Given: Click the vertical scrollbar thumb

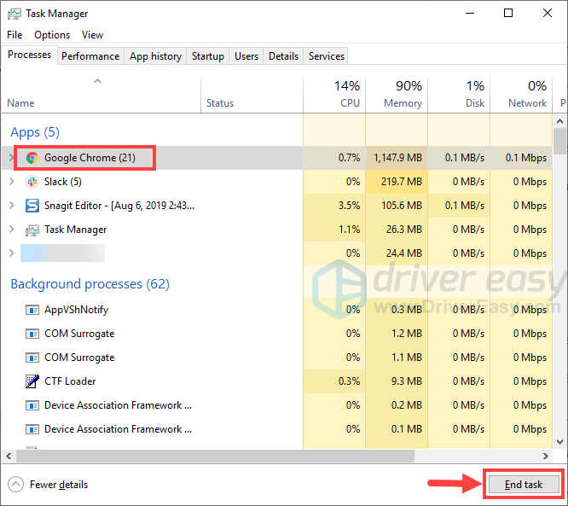Looking at the screenshot, I should (x=560, y=142).
